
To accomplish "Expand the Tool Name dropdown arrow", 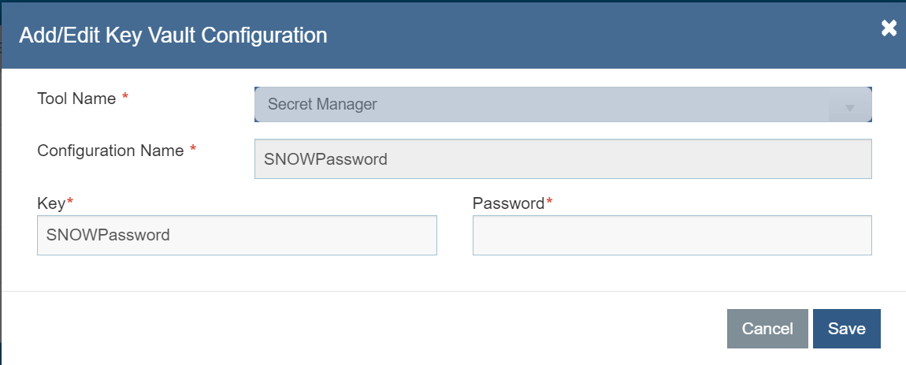I will pos(850,107).
